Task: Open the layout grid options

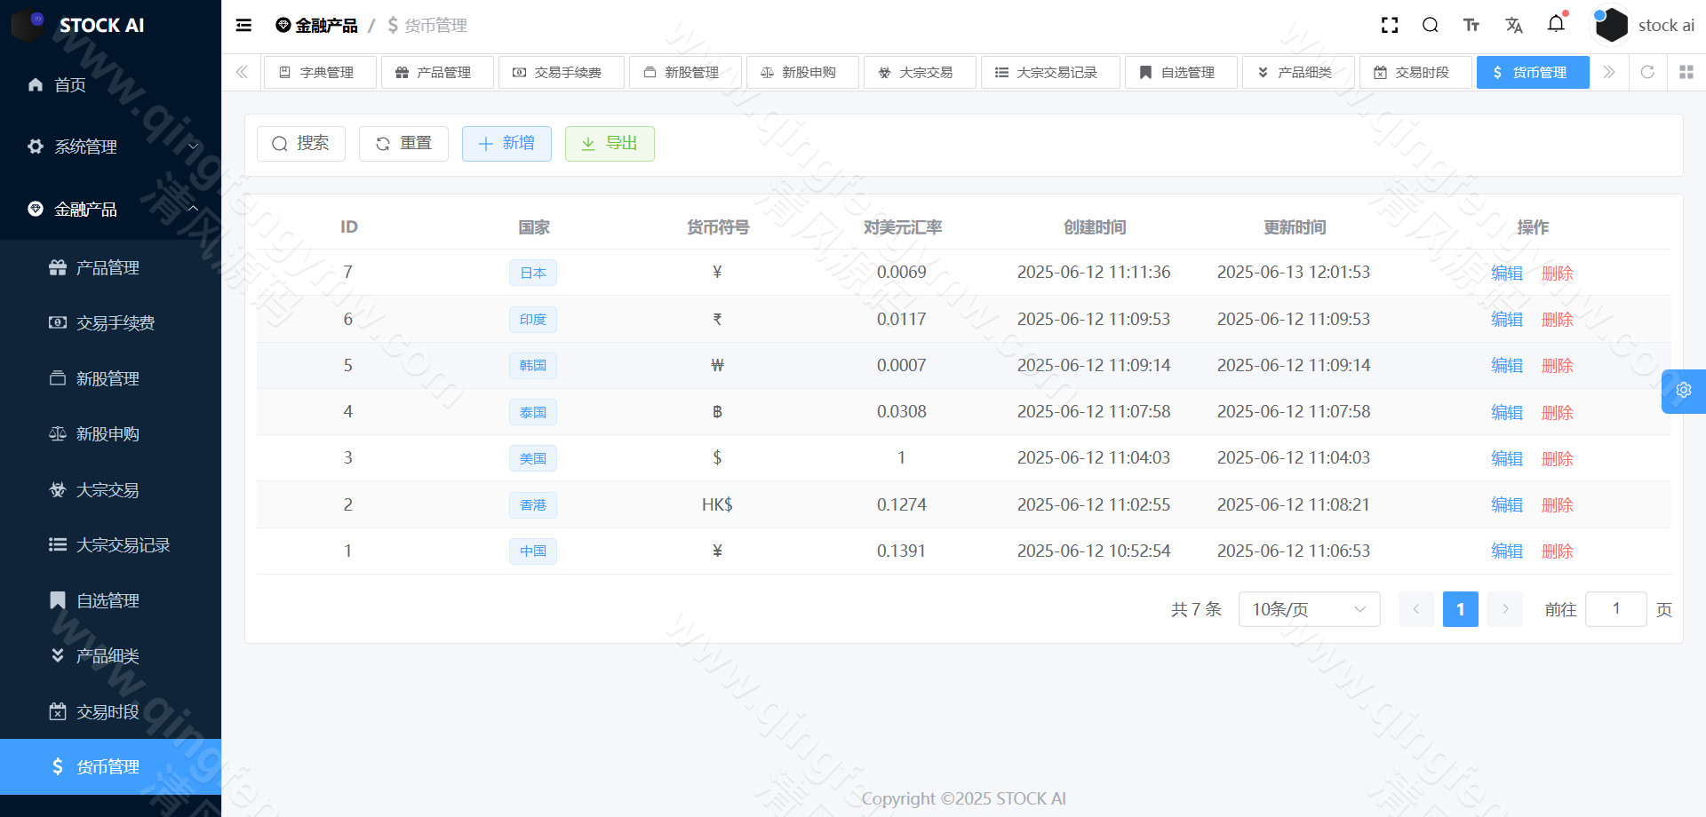Action: tap(1686, 72)
